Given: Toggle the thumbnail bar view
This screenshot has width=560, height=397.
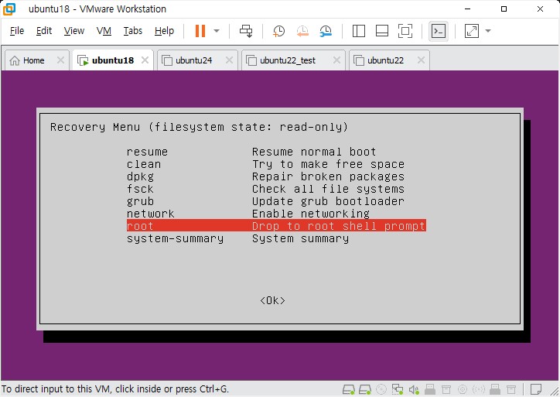Looking at the screenshot, I should (x=382, y=31).
